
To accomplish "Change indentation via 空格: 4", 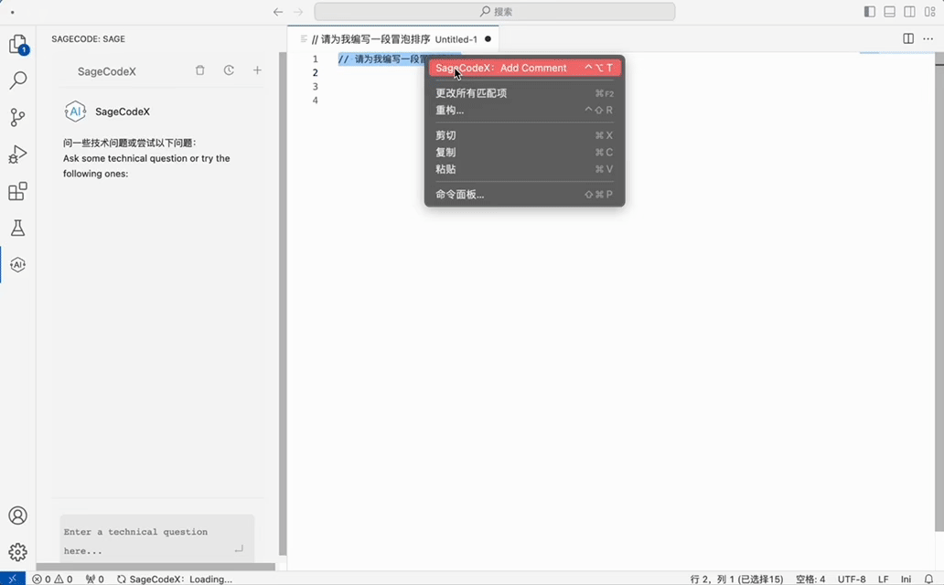I will point(810,579).
